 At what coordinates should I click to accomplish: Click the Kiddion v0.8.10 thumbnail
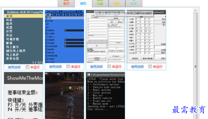24,37
